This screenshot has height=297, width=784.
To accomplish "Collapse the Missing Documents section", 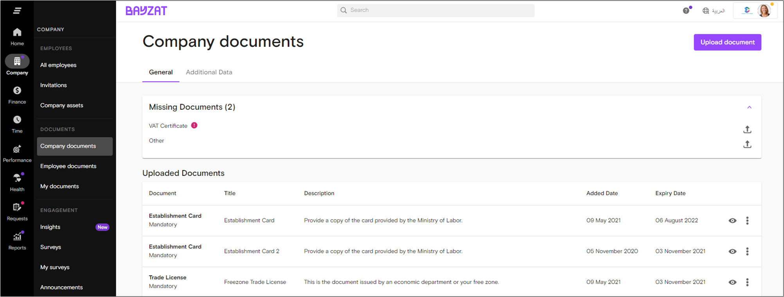I will 749,107.
